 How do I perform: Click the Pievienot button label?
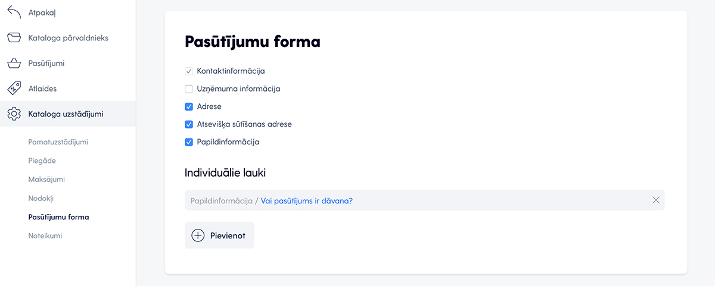tap(228, 235)
